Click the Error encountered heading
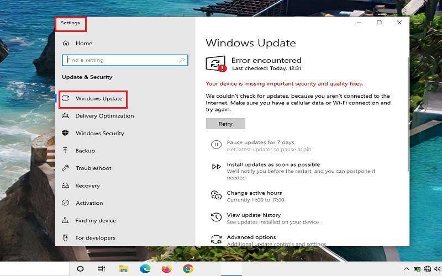This screenshot has height=276, width=442. click(x=266, y=60)
